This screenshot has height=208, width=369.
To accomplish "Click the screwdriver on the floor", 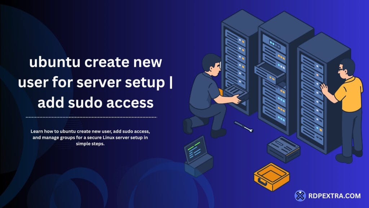I will click(243, 127).
